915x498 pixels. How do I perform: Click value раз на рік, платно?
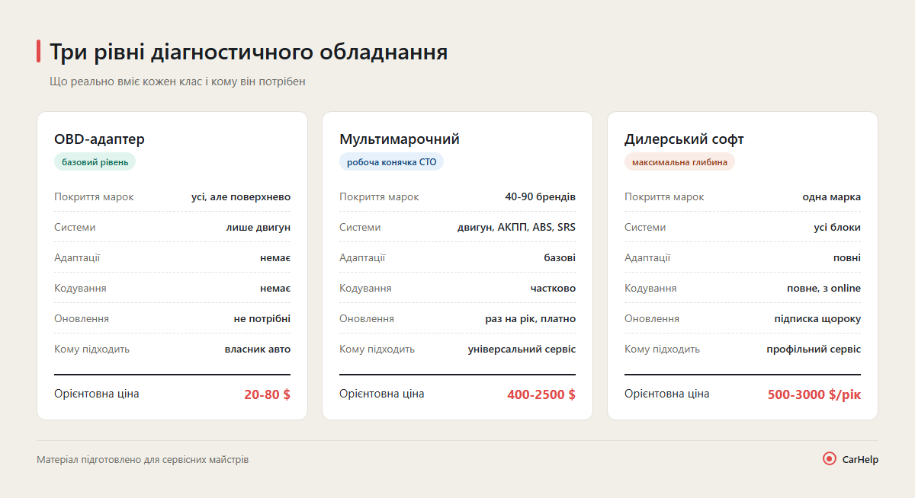531,318
